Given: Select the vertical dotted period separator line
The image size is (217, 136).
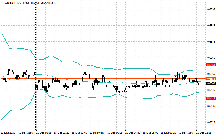Looking at the screenshot, I should 36,65.
